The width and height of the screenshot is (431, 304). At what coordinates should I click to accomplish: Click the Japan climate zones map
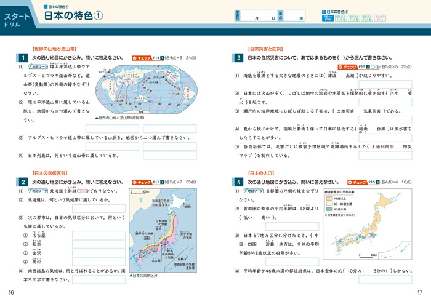point(162,230)
